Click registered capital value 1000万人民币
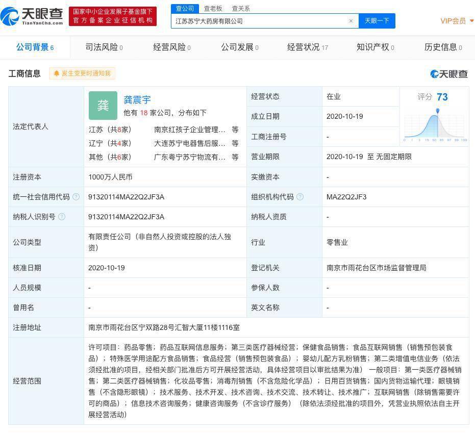The height and width of the screenshot is (435, 475). [111, 177]
